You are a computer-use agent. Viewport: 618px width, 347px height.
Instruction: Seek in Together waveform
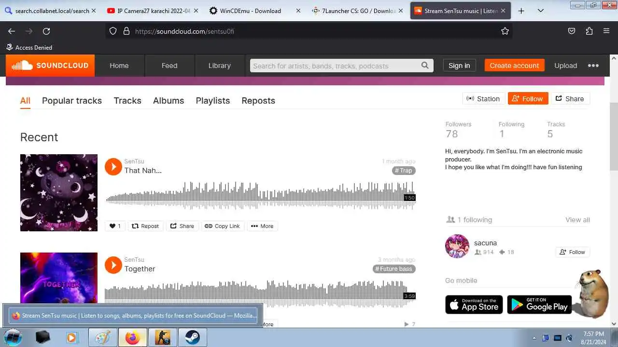click(x=261, y=294)
